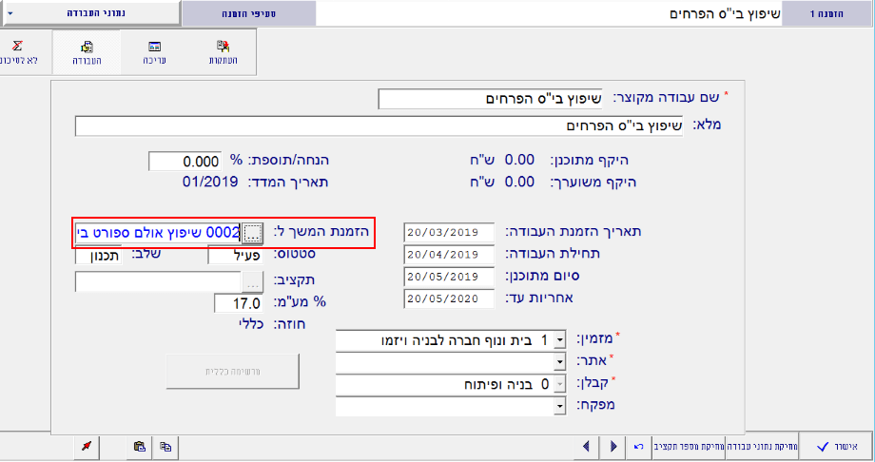Viewport: 875px width, 462px height.
Task: Click the מחיקת נתוני עבודה button
Action: (x=756, y=446)
